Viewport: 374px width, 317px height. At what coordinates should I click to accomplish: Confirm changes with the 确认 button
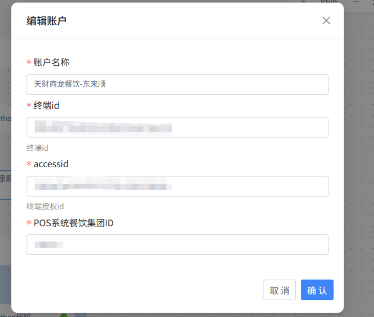tap(317, 290)
